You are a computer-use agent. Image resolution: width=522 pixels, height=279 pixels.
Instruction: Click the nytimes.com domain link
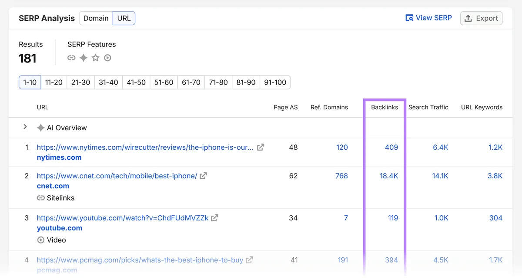59,158
